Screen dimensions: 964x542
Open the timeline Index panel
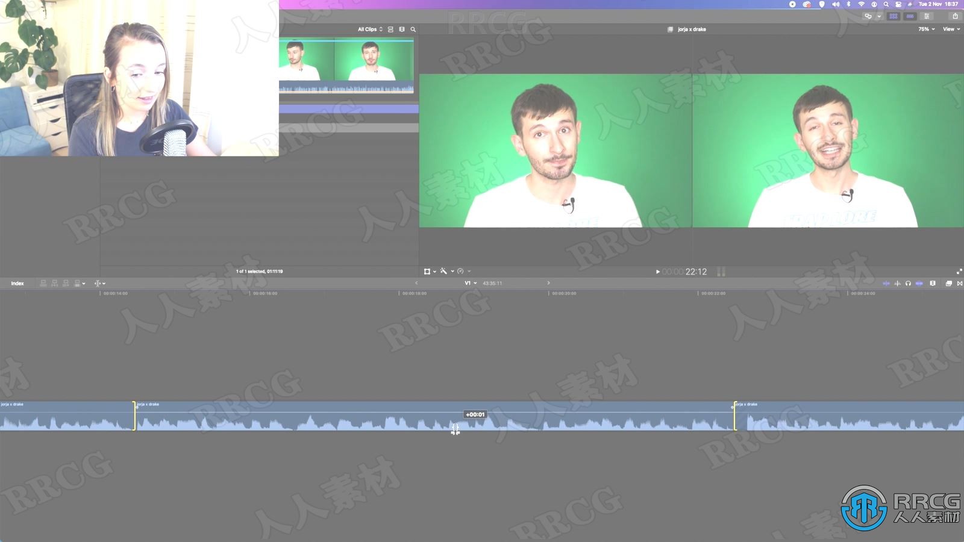click(x=17, y=283)
